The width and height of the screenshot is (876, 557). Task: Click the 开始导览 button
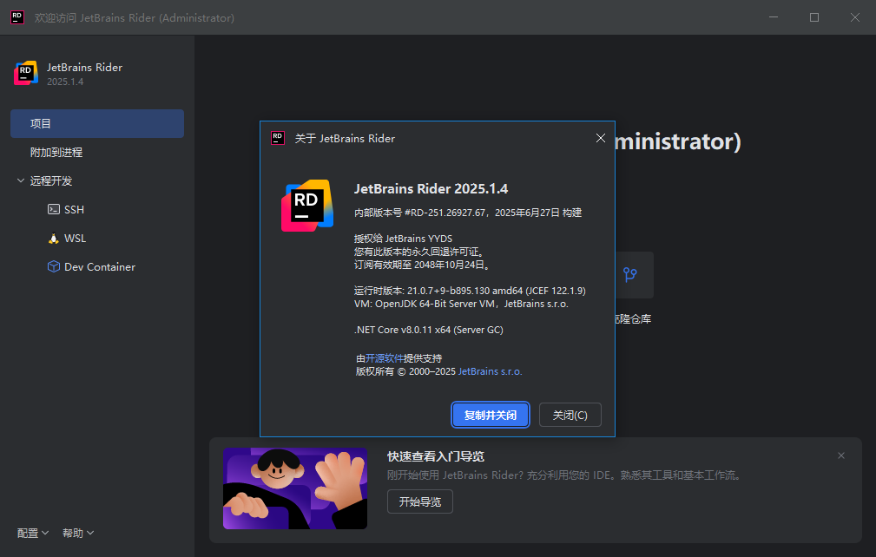[420, 501]
